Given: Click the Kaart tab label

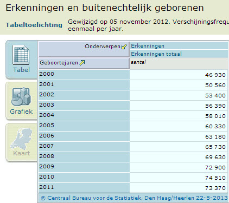Looking at the screenshot, I should (x=21, y=153).
